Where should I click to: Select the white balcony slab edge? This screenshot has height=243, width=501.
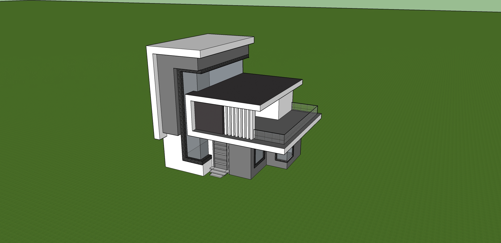[x=301, y=136]
